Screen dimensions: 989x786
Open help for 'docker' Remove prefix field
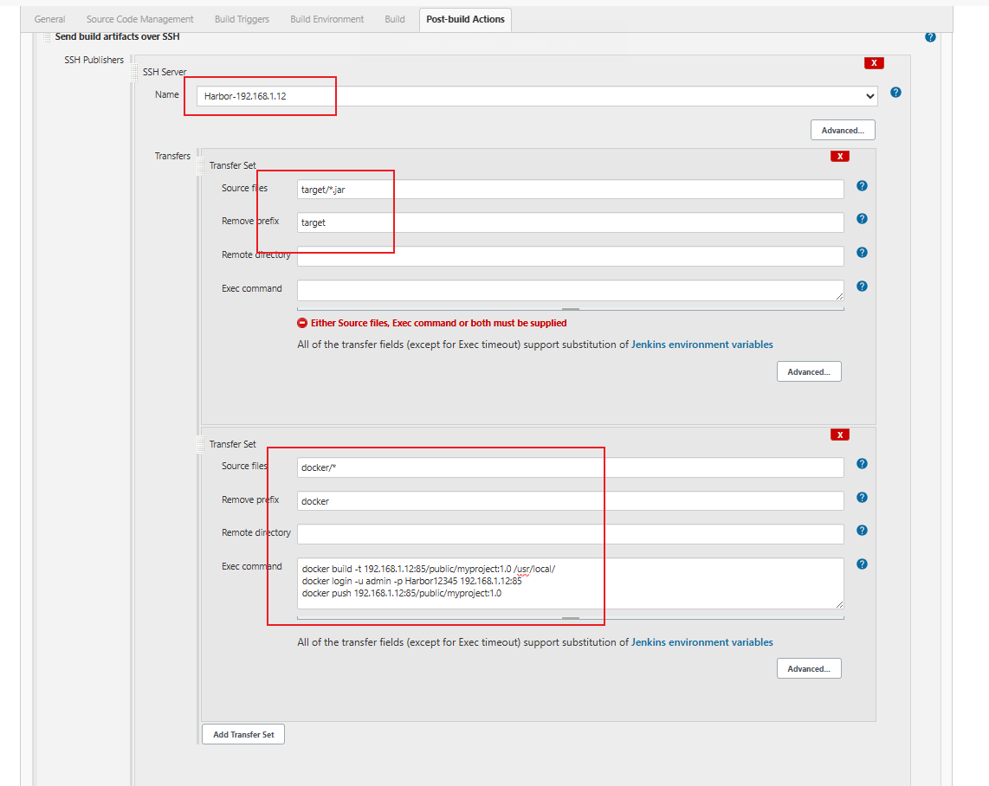862,498
